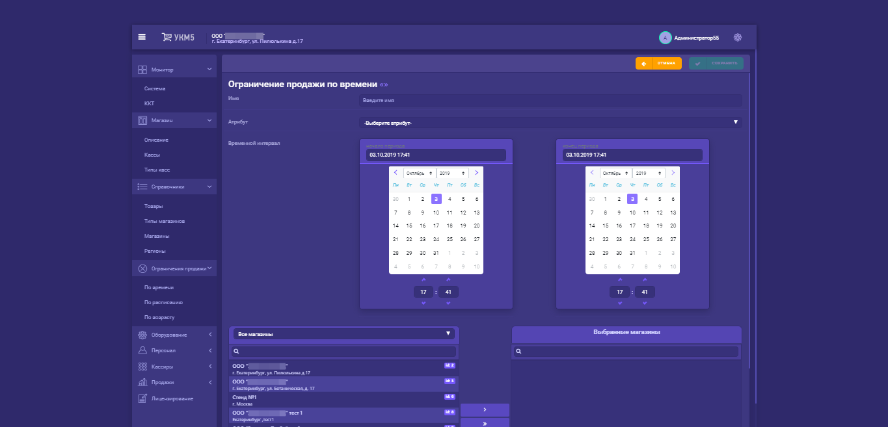Increase the minutes in start-period time picker
The height and width of the screenshot is (427, 888).
click(448, 279)
